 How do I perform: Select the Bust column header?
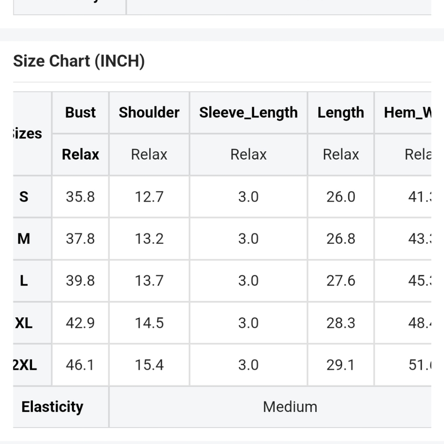(x=80, y=112)
